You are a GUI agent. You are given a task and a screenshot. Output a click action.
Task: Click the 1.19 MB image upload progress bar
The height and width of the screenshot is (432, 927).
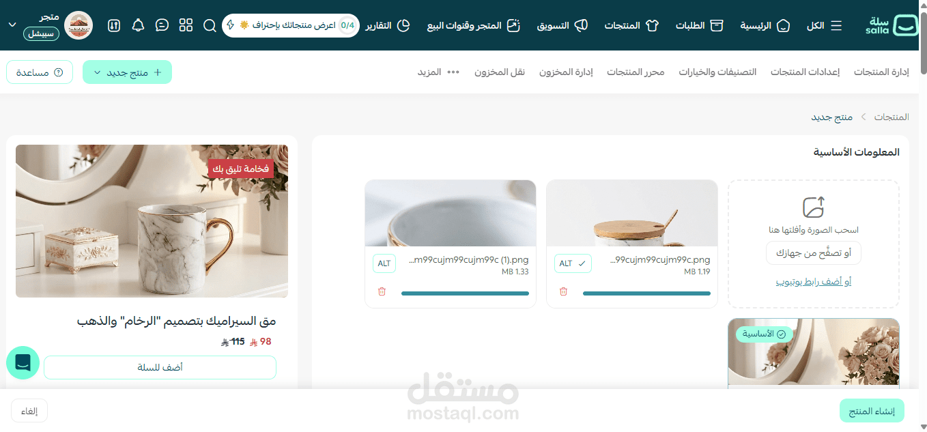(646, 293)
